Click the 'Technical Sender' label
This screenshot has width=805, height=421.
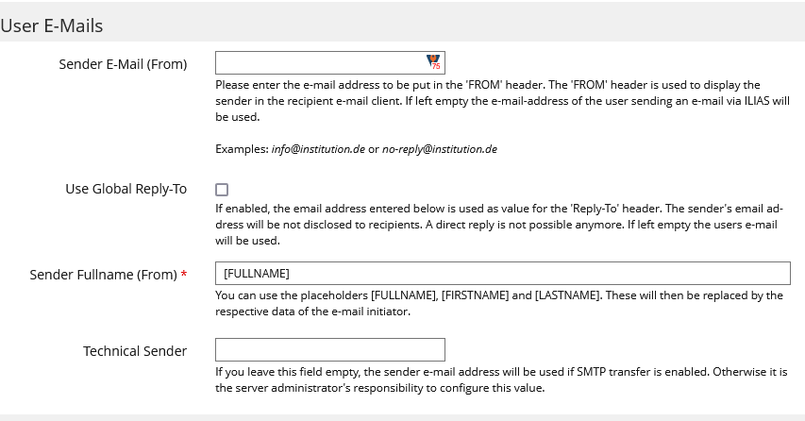[135, 351]
